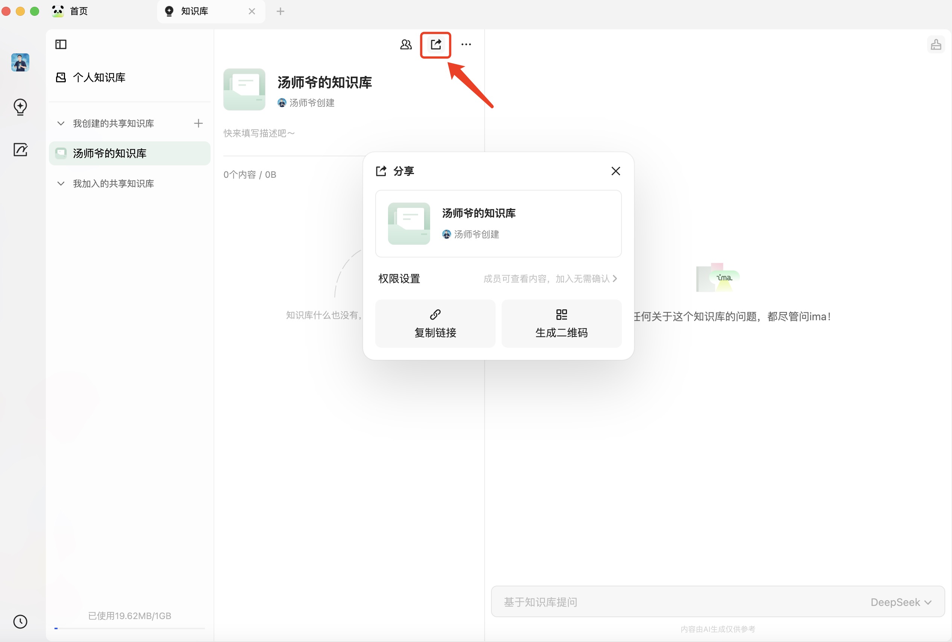Click the 生成二维码 button
This screenshot has width=952, height=642.
point(561,324)
